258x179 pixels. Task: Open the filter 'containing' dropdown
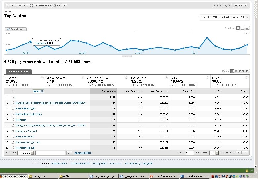pos(26,153)
